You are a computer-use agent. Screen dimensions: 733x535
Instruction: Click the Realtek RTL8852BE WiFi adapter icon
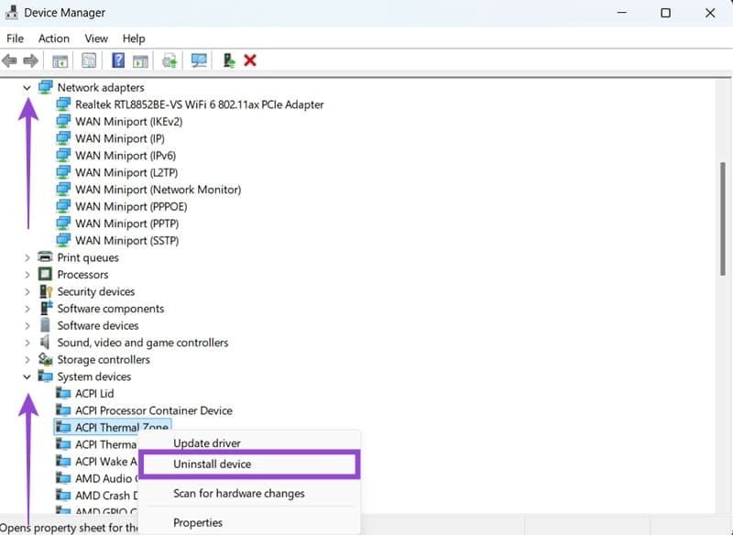tap(63, 104)
